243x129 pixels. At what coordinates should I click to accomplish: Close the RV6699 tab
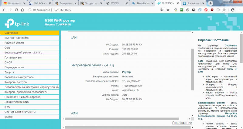pos(127,3)
